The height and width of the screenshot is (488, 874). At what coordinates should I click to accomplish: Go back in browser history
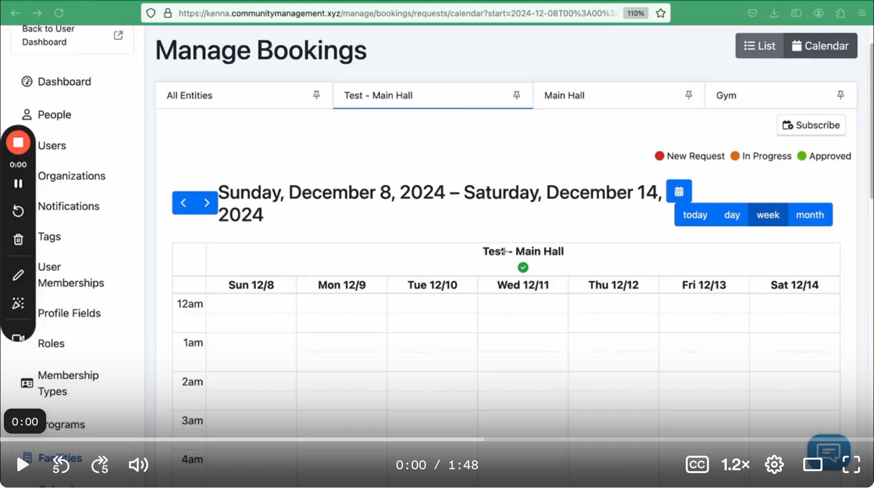click(15, 13)
